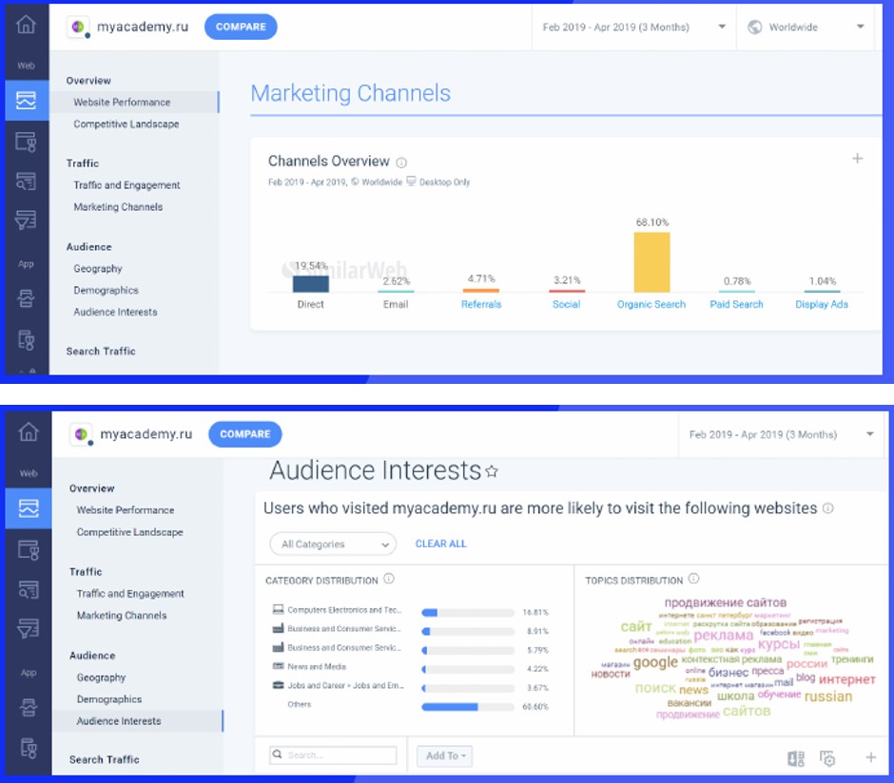Viewport: 894px width, 783px height.
Task: Select Audience Interests in the bottom sidebar
Action: click(x=119, y=721)
